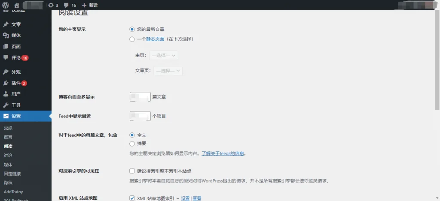This screenshot has width=440, height=201.
Task: Click the media icon beside 媒体
Action: pos(6,36)
